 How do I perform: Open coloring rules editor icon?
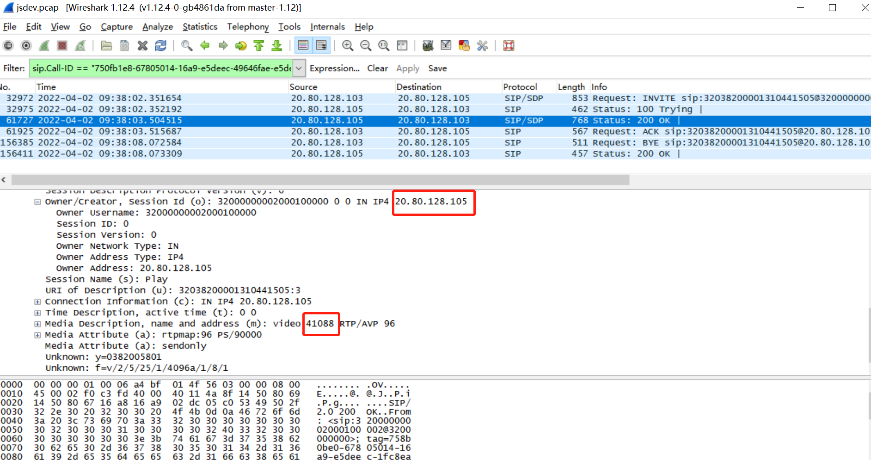click(464, 45)
